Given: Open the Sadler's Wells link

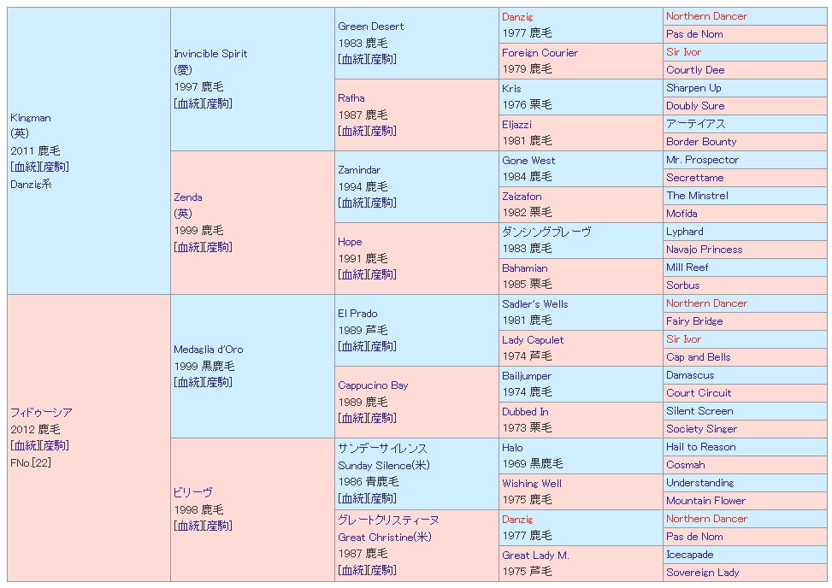Looking at the screenshot, I should 534,304.
